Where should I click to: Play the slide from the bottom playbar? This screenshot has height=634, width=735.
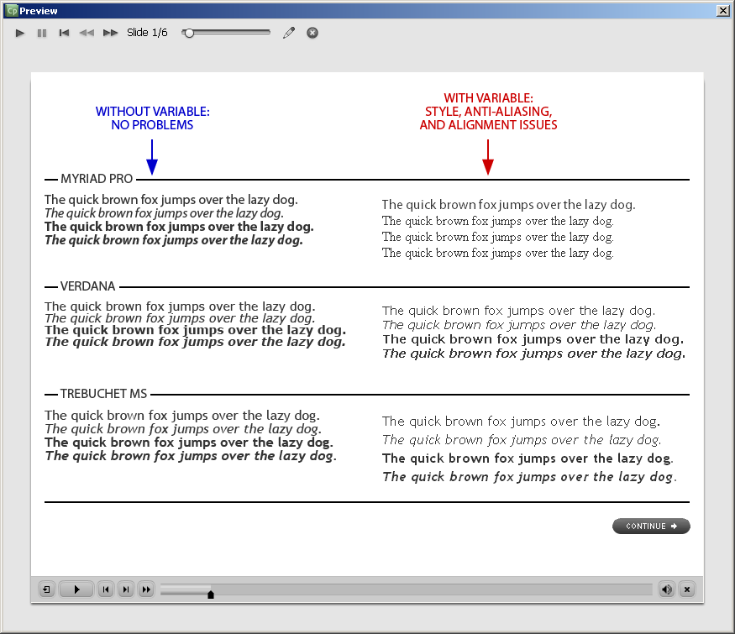coord(76,589)
